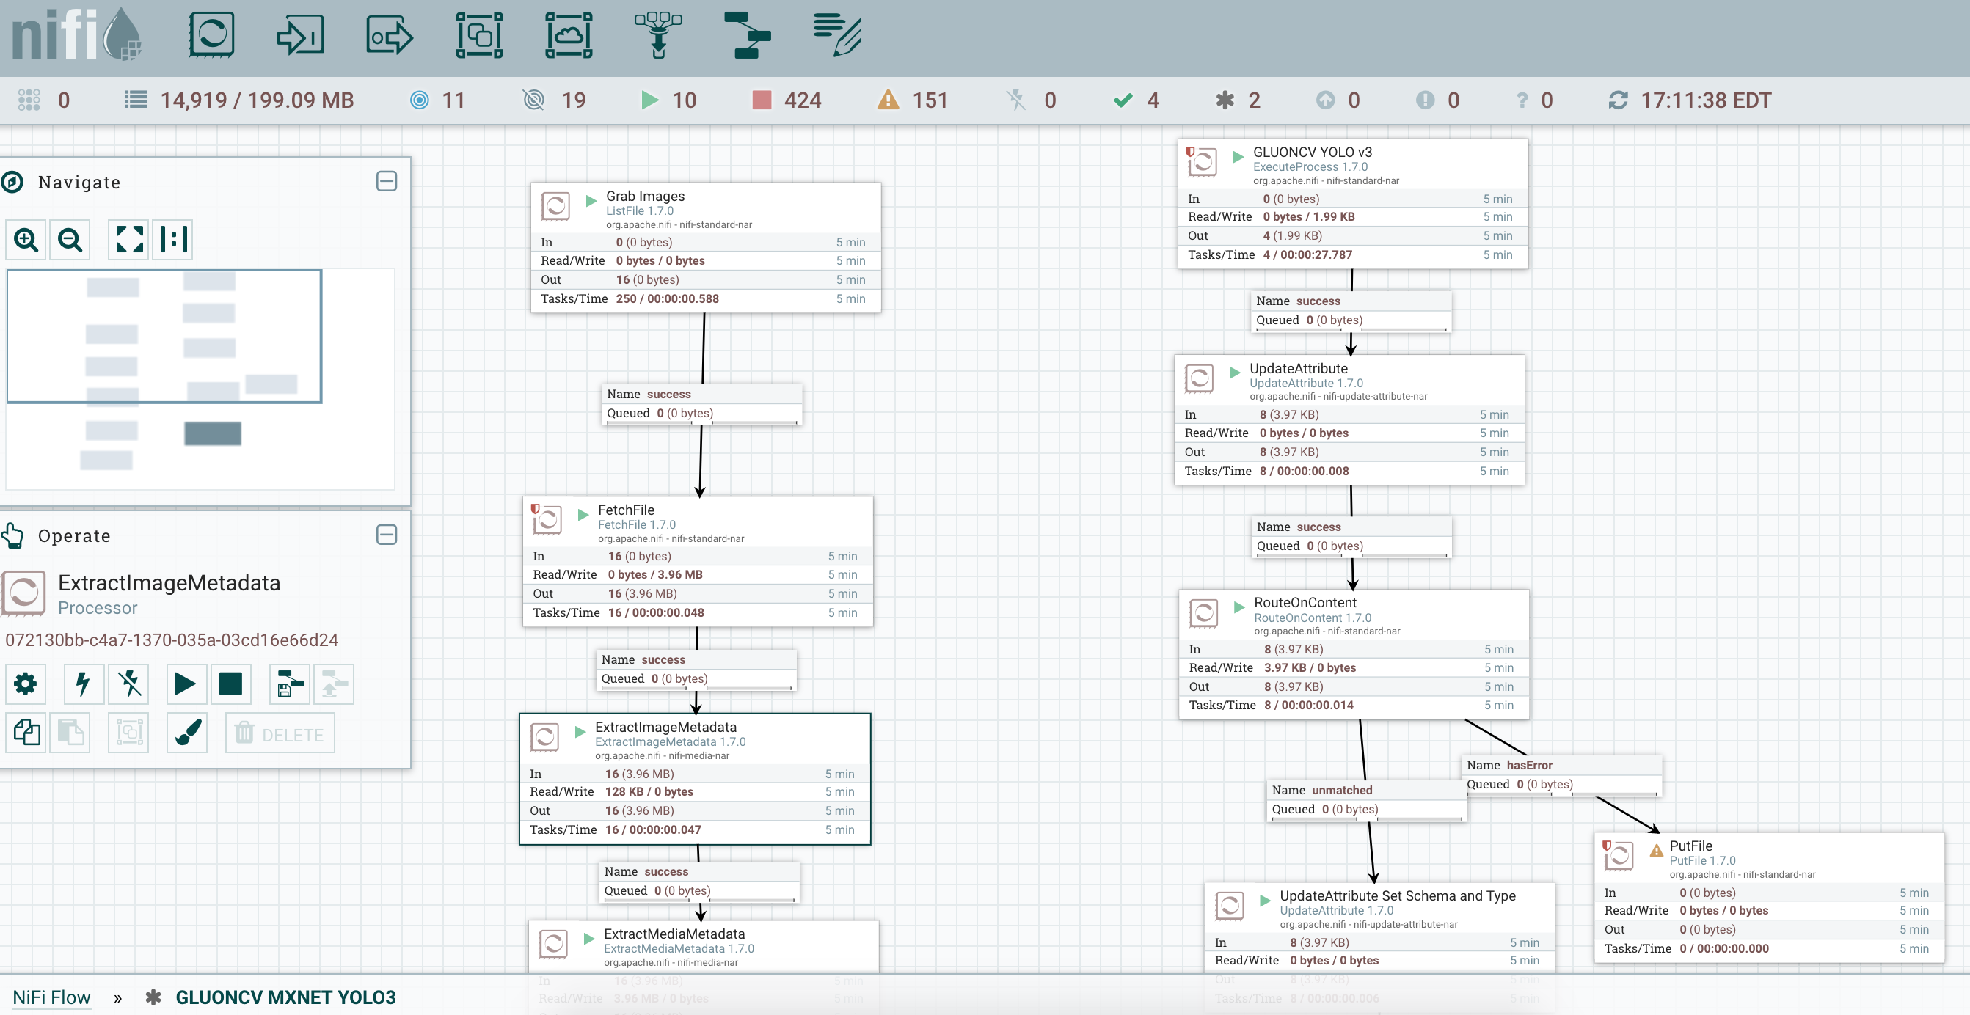Click the Template toolbar icon

point(746,35)
